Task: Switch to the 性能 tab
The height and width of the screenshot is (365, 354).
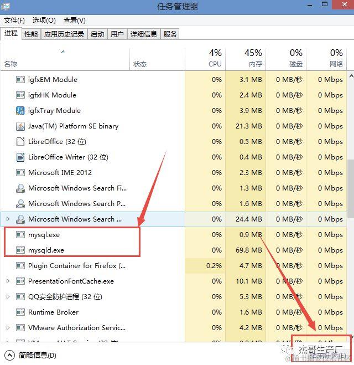Action: (x=31, y=34)
